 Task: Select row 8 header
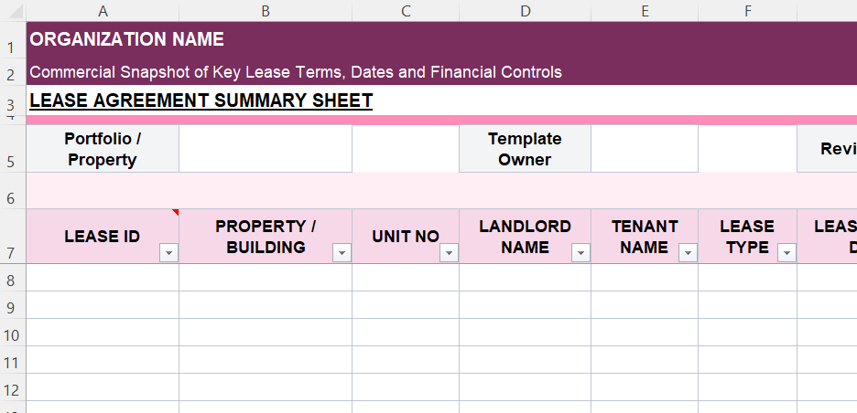click(12, 279)
